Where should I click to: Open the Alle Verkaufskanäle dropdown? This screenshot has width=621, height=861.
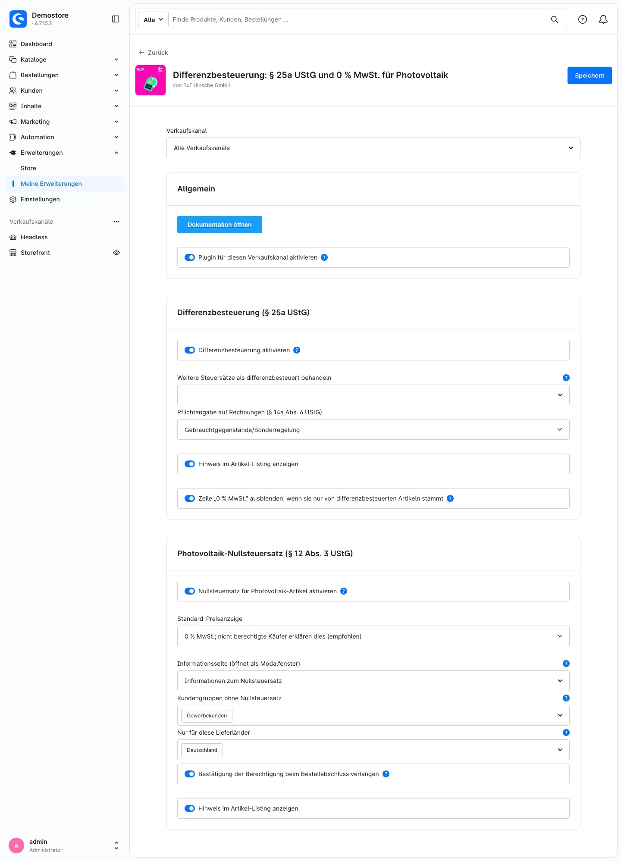tap(373, 148)
